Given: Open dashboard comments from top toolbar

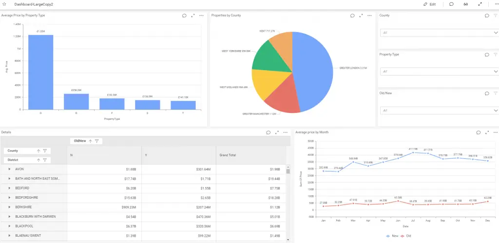Looking at the screenshot, I should (x=451, y=4).
